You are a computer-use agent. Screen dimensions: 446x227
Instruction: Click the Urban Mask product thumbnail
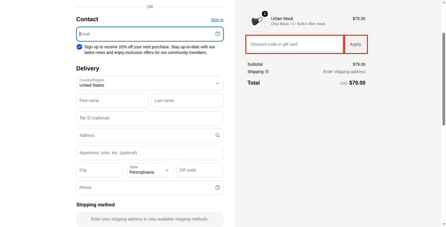tap(257, 21)
